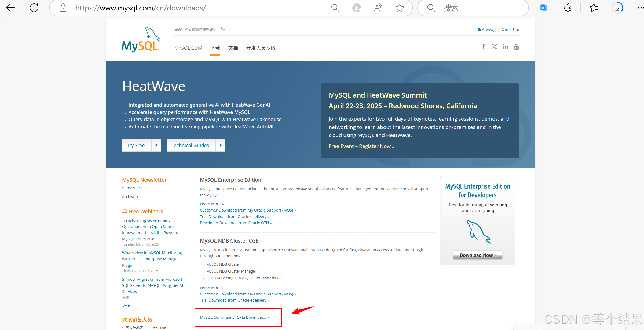The height and width of the screenshot is (330, 644).
Task: Select the 开发人员专区 navigation tab
Action: point(261,48)
